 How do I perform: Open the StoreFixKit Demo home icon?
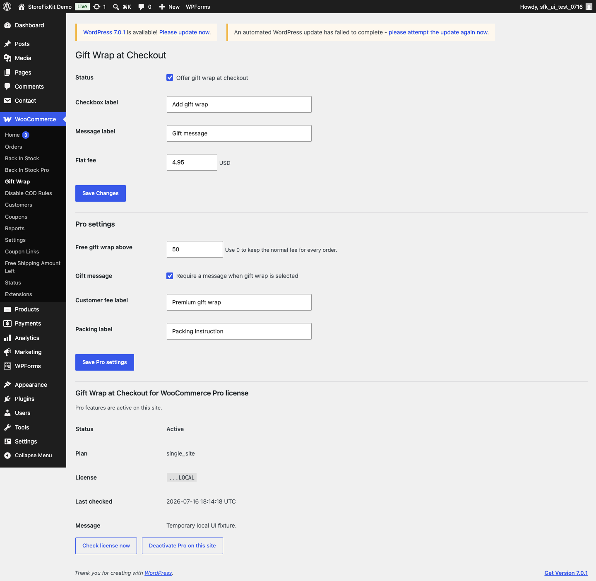(x=22, y=7)
